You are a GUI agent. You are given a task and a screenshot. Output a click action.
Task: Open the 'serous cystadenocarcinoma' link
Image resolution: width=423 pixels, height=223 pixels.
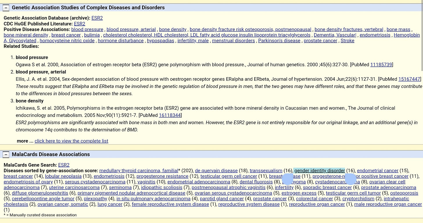pos(95,182)
